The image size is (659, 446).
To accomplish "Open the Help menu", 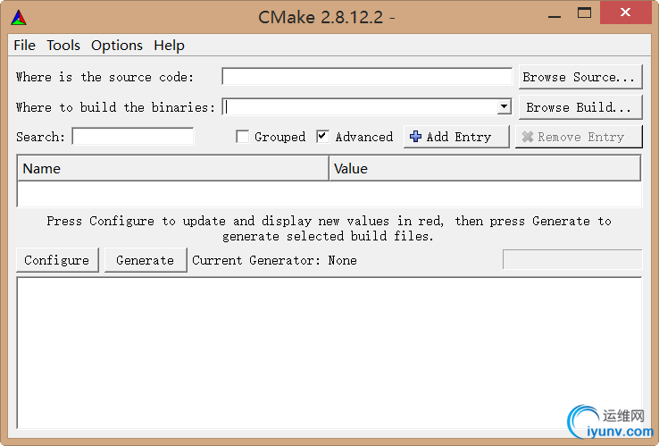I will tap(169, 45).
